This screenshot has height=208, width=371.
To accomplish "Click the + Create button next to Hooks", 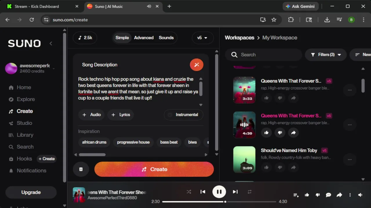I will pos(47,159).
